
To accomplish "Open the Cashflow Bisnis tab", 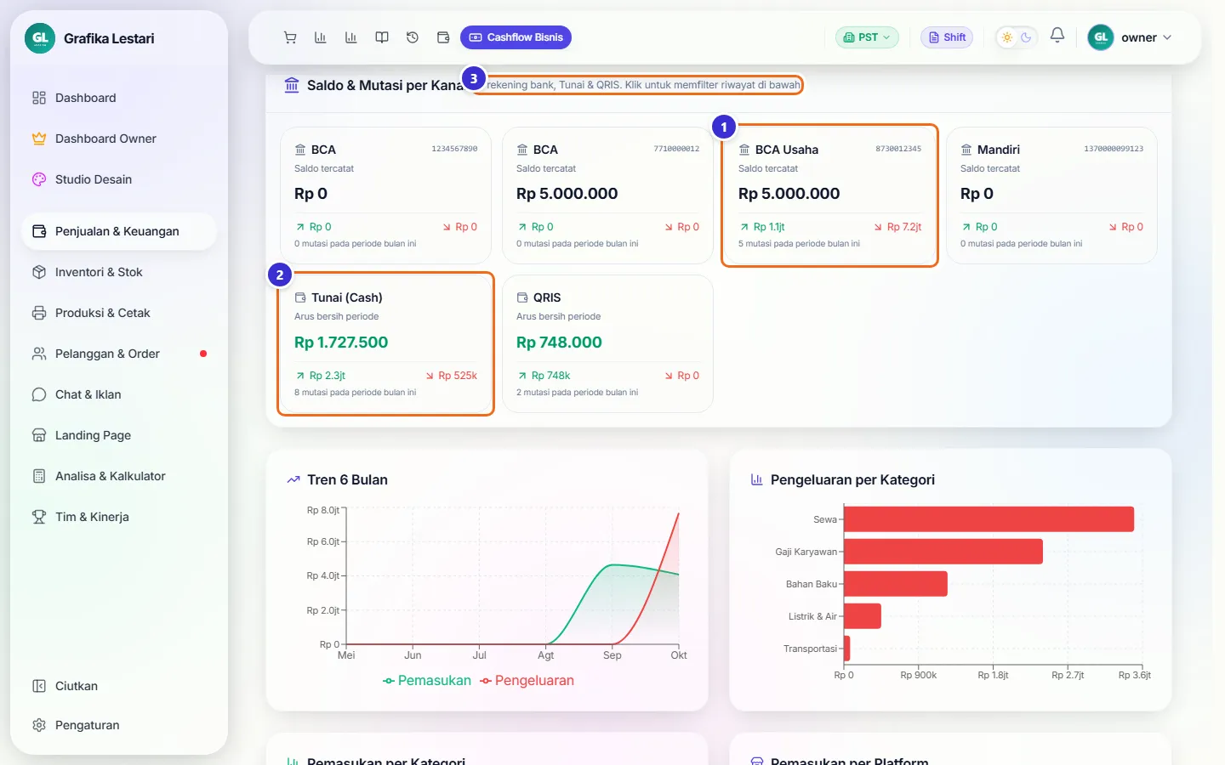I will click(x=516, y=37).
